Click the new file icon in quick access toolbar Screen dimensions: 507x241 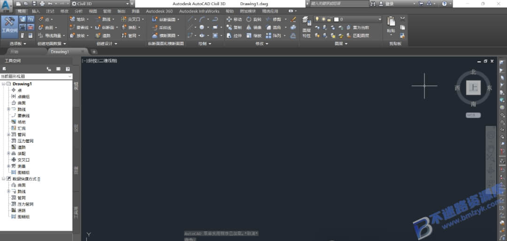click(x=18, y=4)
